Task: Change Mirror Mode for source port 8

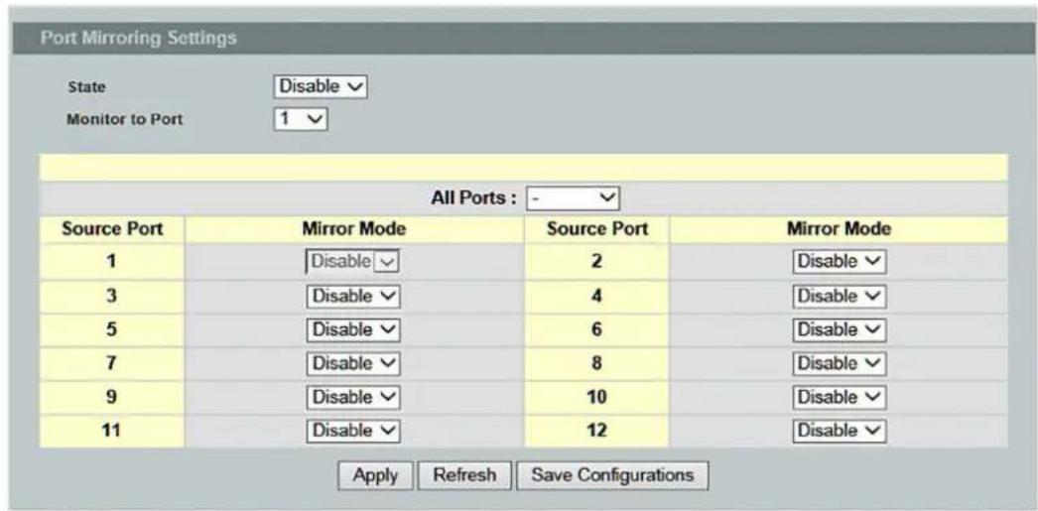Action: 839,363
